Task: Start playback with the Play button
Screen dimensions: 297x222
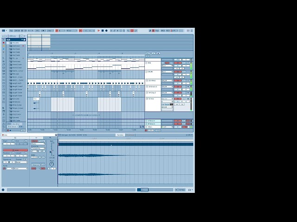Action: coord(98,31)
